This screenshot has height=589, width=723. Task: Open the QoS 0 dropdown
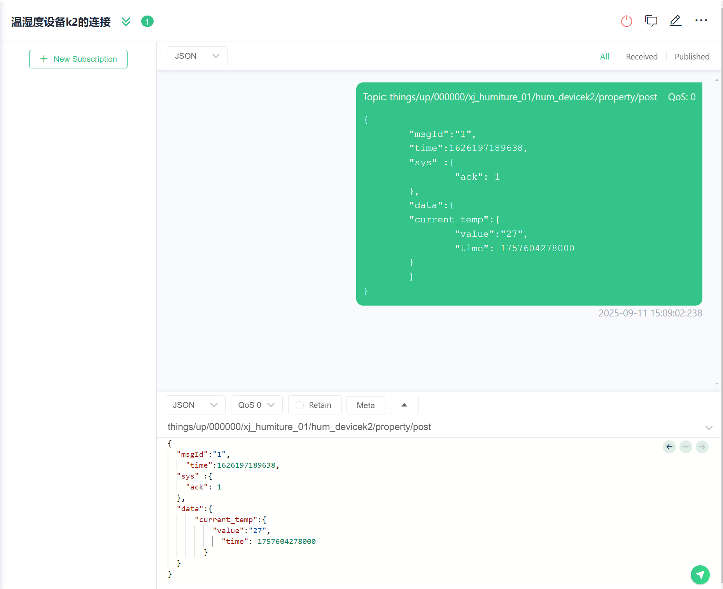[256, 405]
